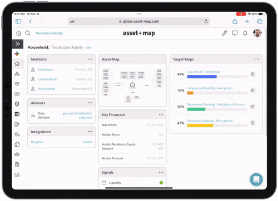Image resolution: width=278 pixels, height=201 pixels.
Task: Open the Members card three-dot menu
Action: coord(90,59)
